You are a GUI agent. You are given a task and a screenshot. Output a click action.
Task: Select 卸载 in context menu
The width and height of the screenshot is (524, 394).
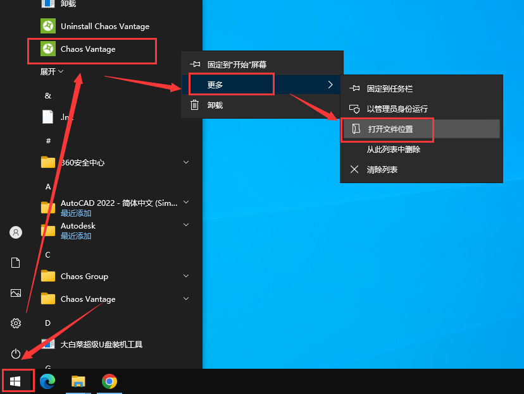coord(262,105)
